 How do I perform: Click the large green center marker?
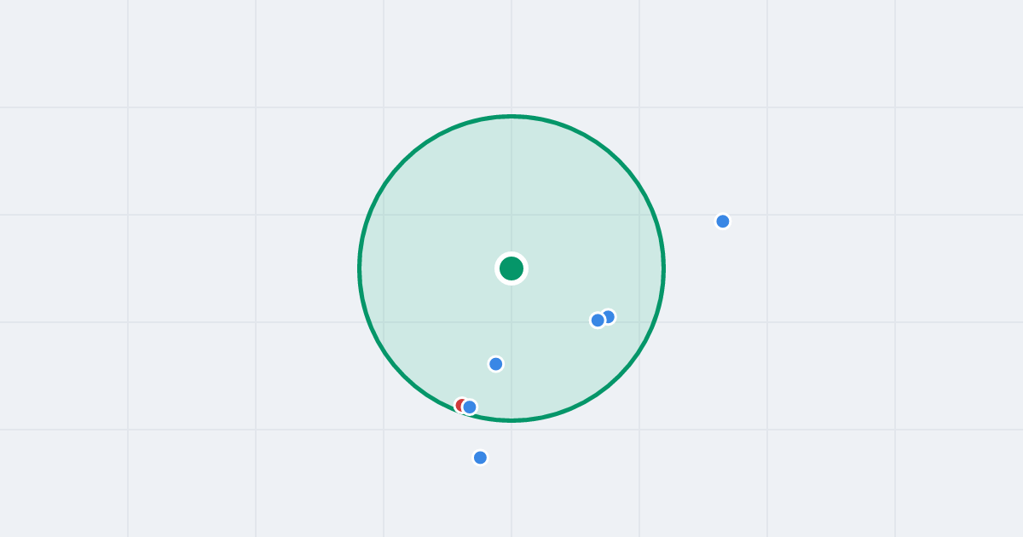coord(511,268)
